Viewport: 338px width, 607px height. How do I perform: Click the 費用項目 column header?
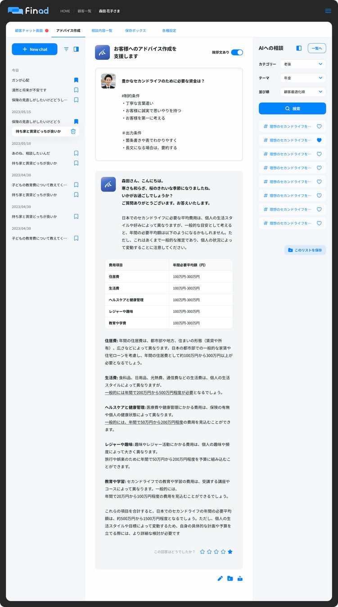(x=137, y=265)
